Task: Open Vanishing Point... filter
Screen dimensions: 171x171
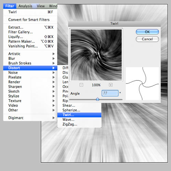Action: [30, 46]
